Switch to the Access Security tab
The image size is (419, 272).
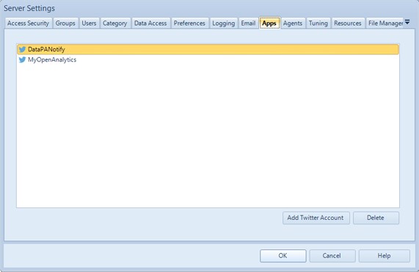coord(28,23)
